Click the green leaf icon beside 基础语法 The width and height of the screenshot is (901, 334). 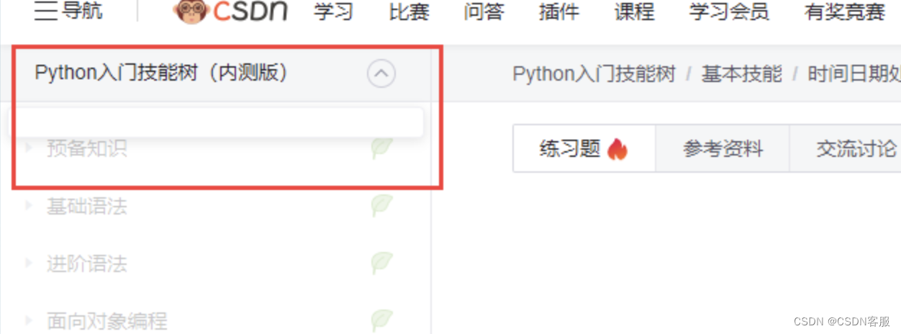(381, 206)
